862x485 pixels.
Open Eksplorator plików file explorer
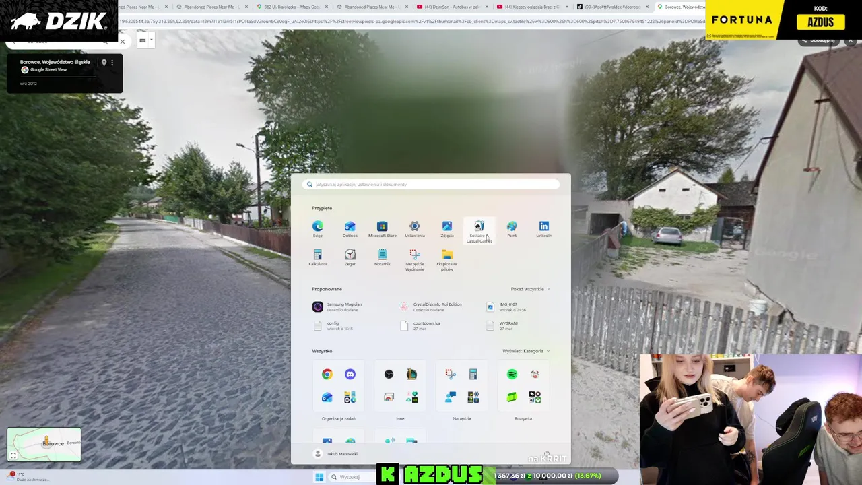447,260
